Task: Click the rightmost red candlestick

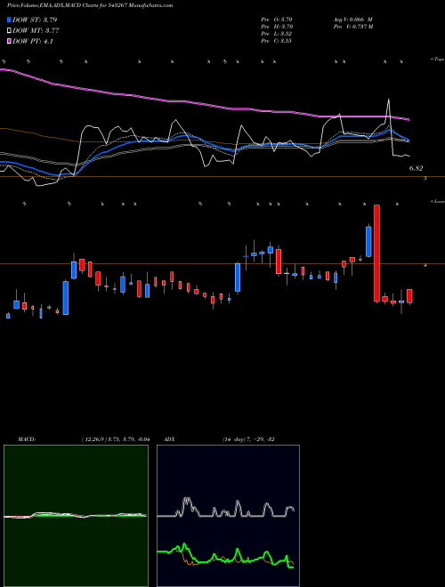Action: coord(409,296)
